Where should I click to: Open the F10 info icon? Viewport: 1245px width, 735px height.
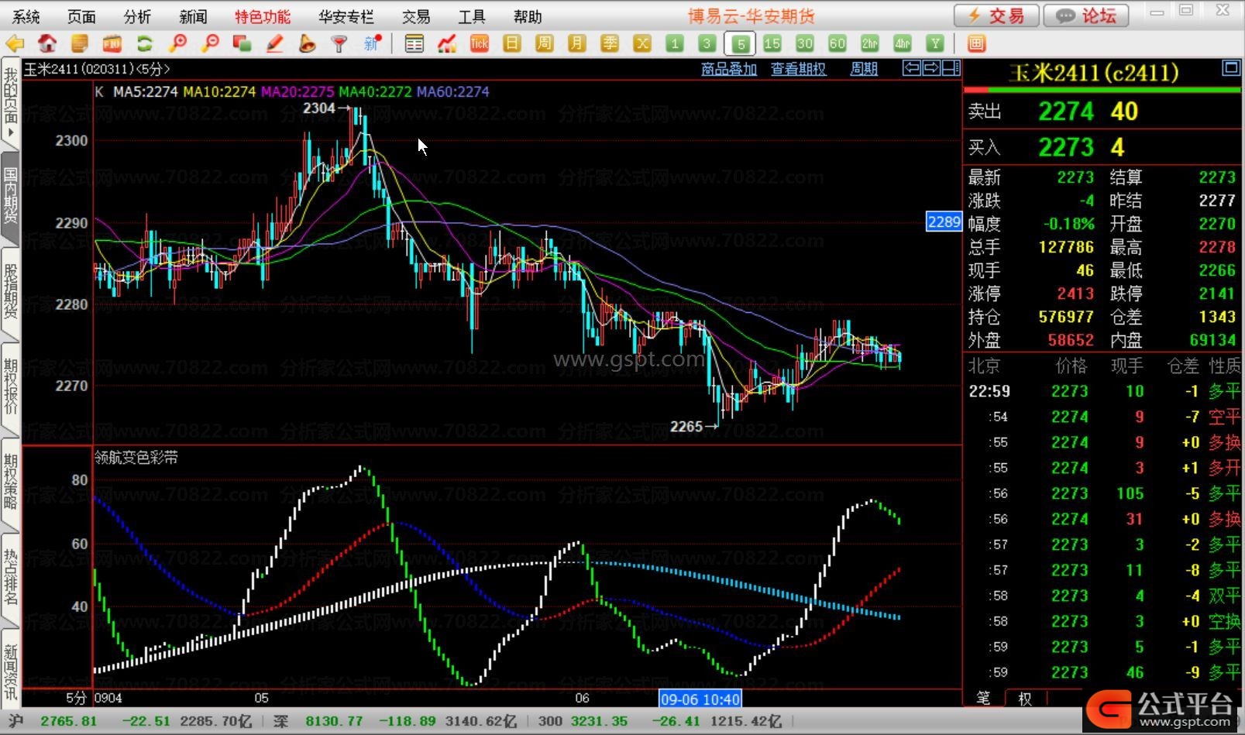click(112, 43)
